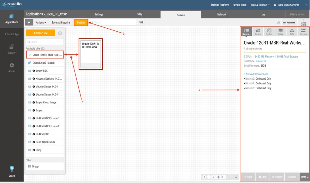Open the System chip icon
The height and width of the screenshot is (183, 310).
[x=269, y=32]
